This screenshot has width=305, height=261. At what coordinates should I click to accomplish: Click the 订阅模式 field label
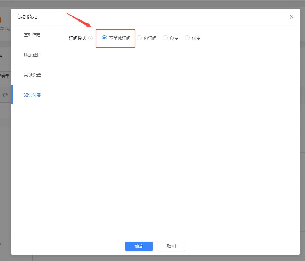[77, 38]
